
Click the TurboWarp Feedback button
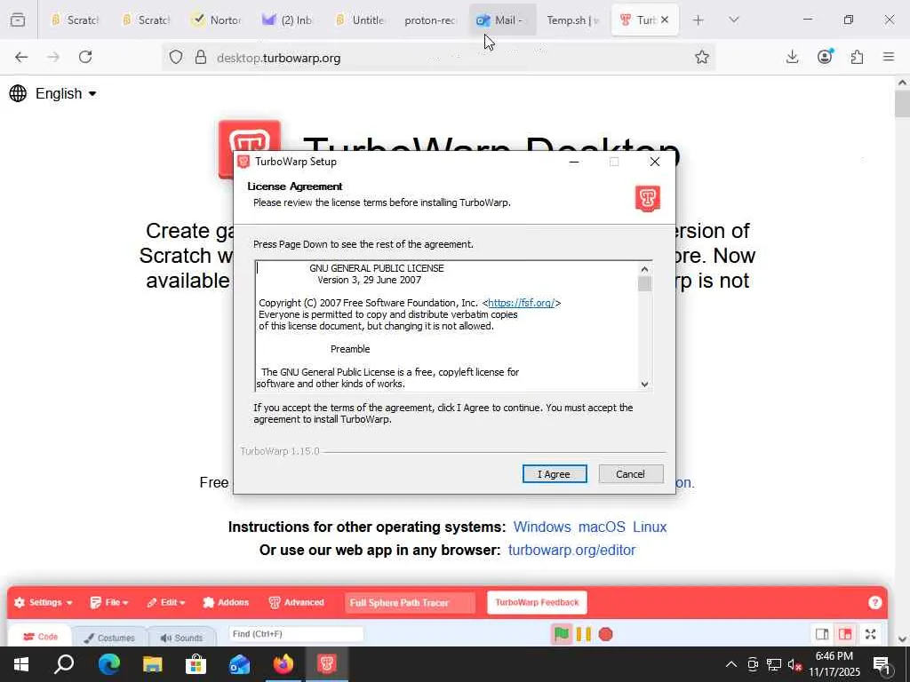click(x=537, y=603)
